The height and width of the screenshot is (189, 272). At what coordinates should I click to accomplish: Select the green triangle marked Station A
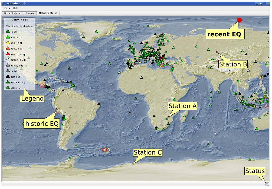point(167,118)
